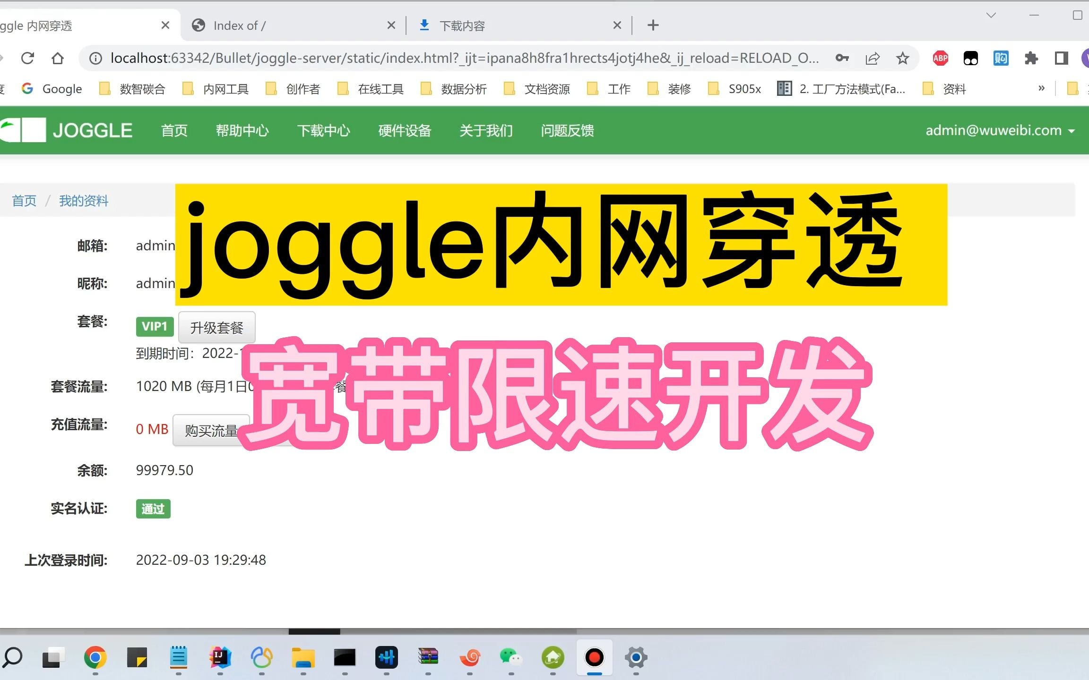Screen dimensions: 1089x680
Task: Click the 99979.50 balance value
Action: tap(164, 470)
